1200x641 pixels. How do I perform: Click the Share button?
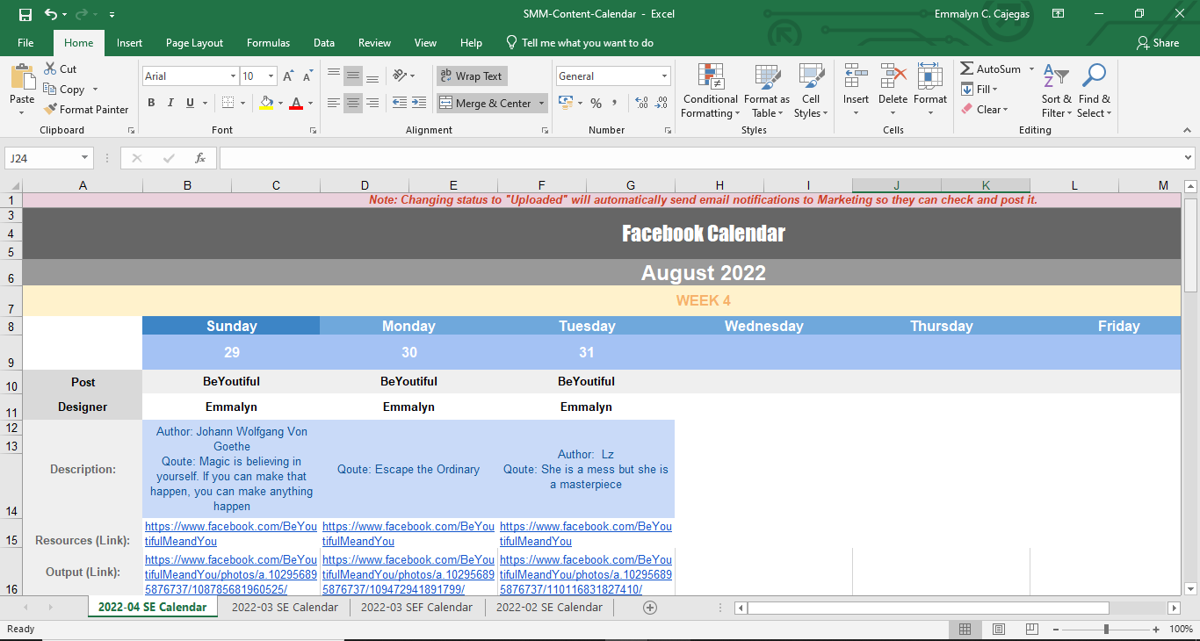coord(1157,42)
